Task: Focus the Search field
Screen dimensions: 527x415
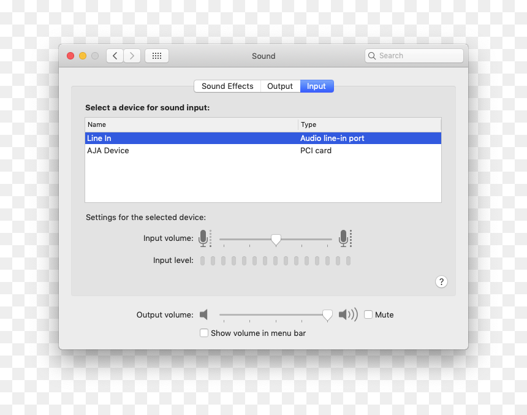Action: [x=414, y=56]
